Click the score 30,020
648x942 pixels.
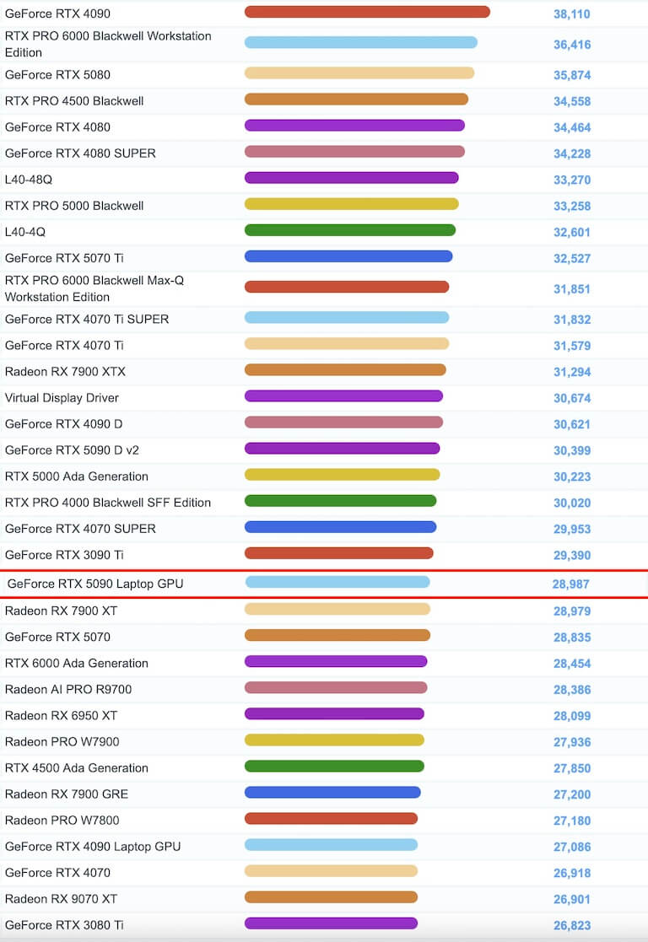(572, 503)
